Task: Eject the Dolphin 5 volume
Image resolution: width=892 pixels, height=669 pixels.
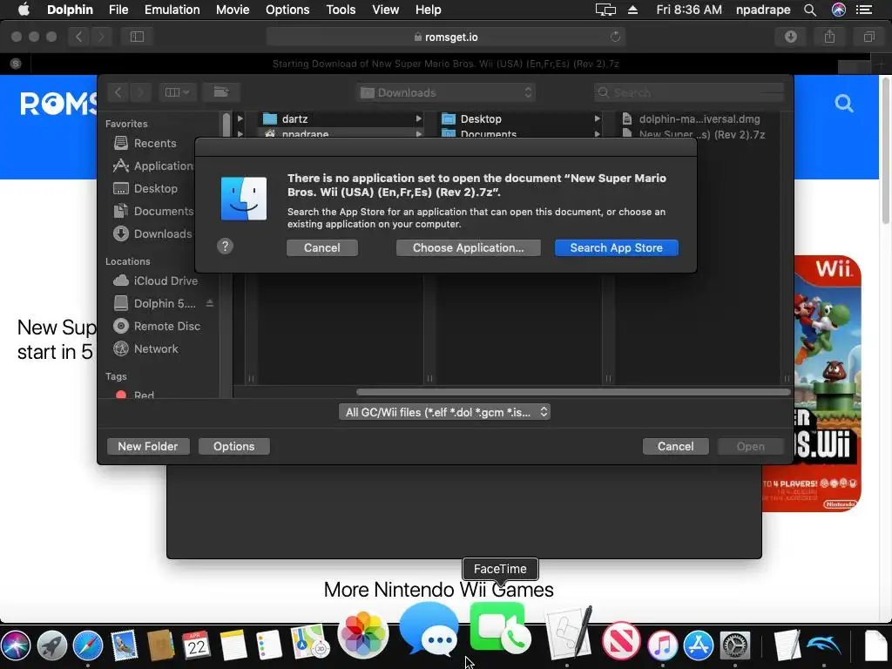Action: coord(210,303)
